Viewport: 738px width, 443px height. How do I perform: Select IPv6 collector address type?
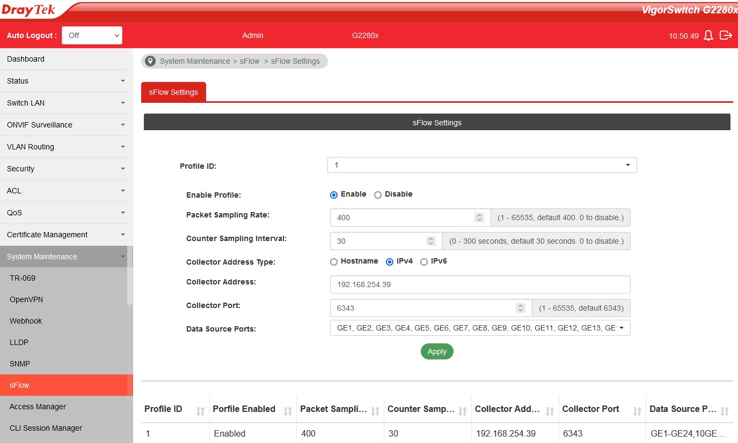tap(424, 262)
